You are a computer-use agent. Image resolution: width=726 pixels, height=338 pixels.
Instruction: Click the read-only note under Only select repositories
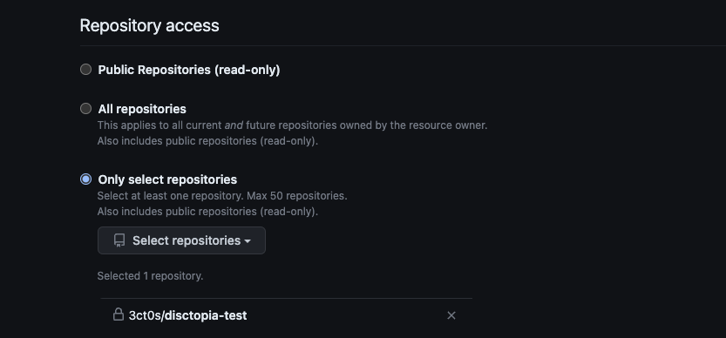[207, 212]
